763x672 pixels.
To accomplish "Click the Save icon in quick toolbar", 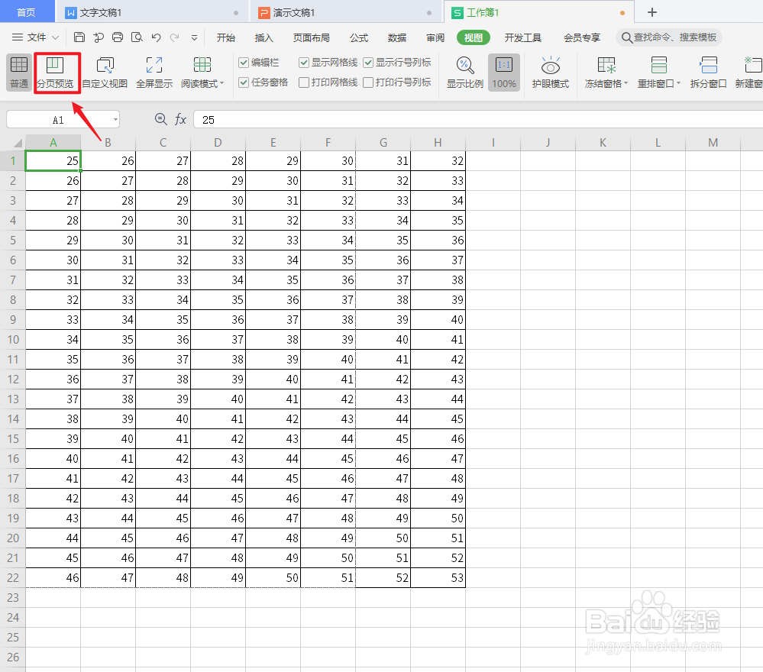I will (79, 37).
